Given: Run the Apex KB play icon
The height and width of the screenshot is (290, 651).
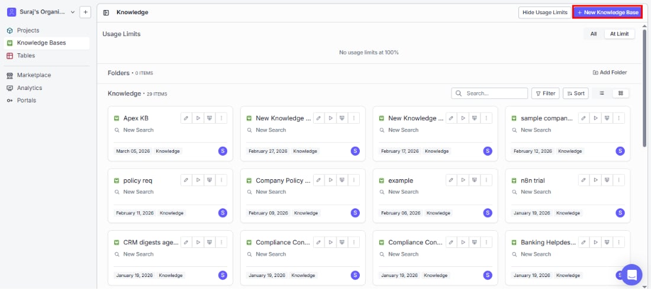Looking at the screenshot, I should (198, 118).
